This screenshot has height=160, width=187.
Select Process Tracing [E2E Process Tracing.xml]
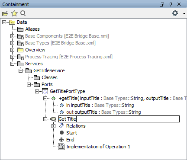click(x=69, y=57)
